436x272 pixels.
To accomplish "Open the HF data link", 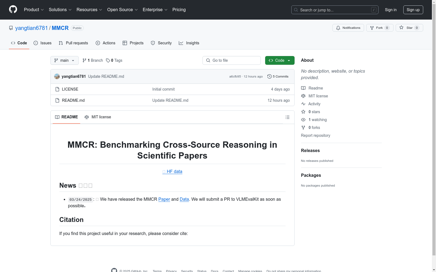I will pos(172,171).
